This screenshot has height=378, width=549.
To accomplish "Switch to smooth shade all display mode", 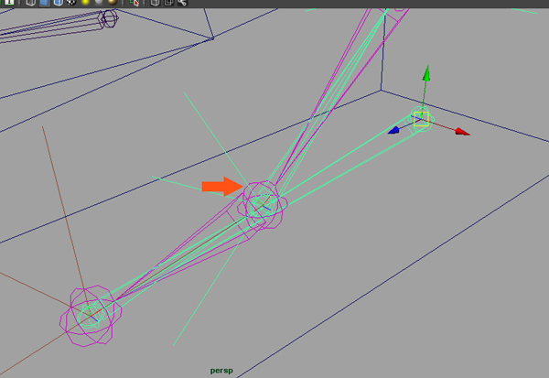I will [45, 3].
